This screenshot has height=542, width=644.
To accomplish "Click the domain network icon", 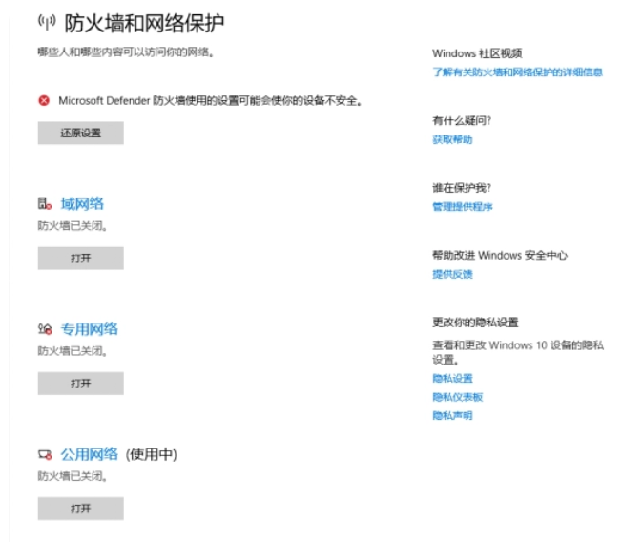I will point(45,204).
